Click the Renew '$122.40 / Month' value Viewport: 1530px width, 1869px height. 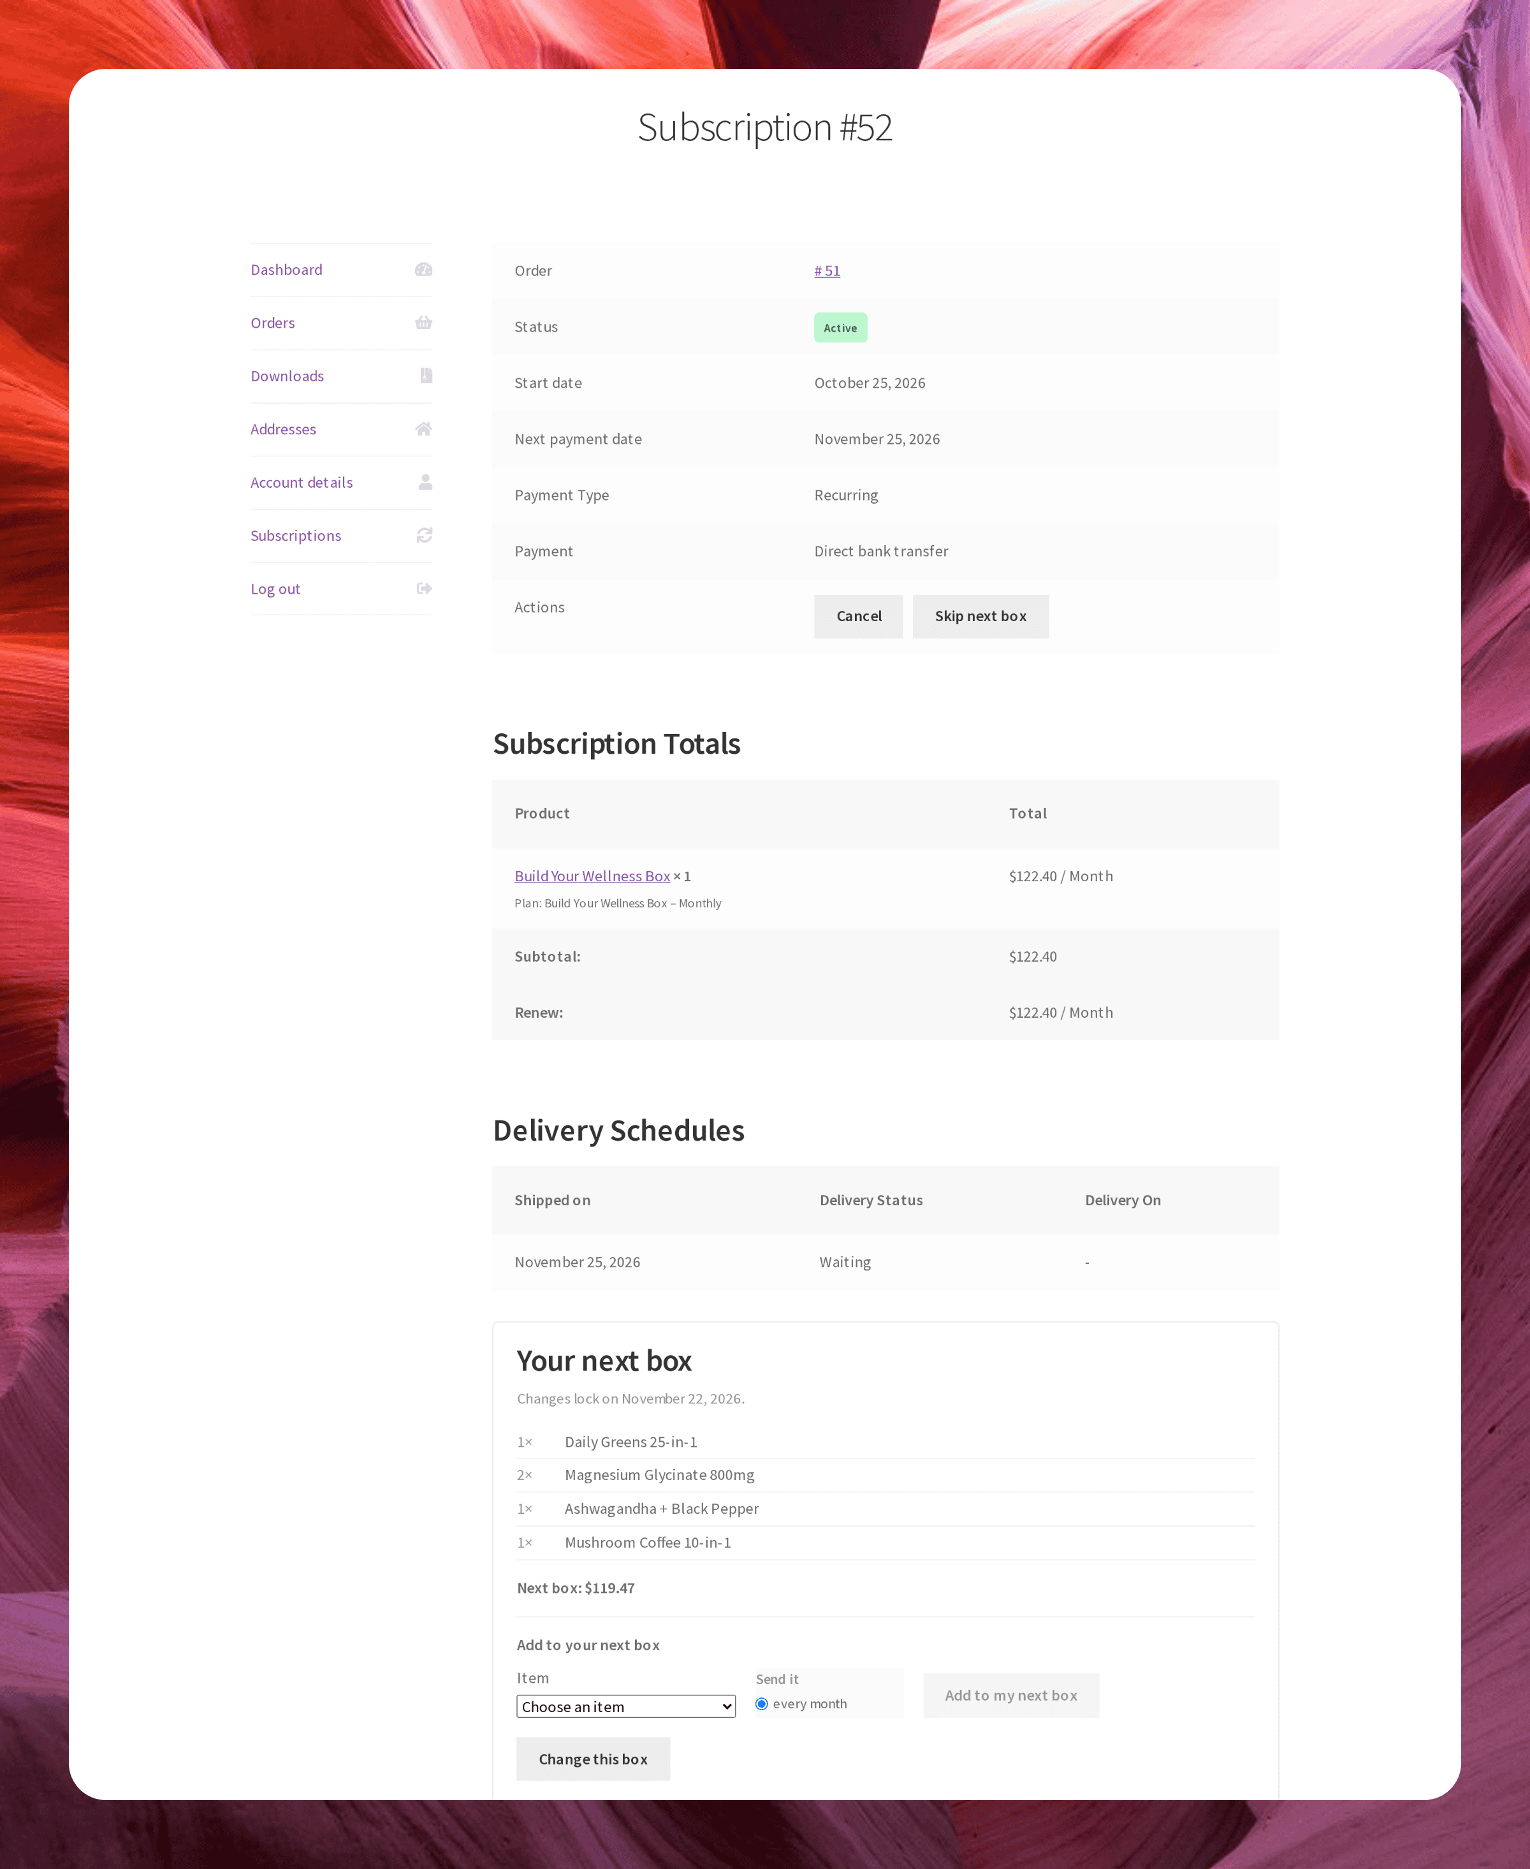[x=1061, y=1013]
